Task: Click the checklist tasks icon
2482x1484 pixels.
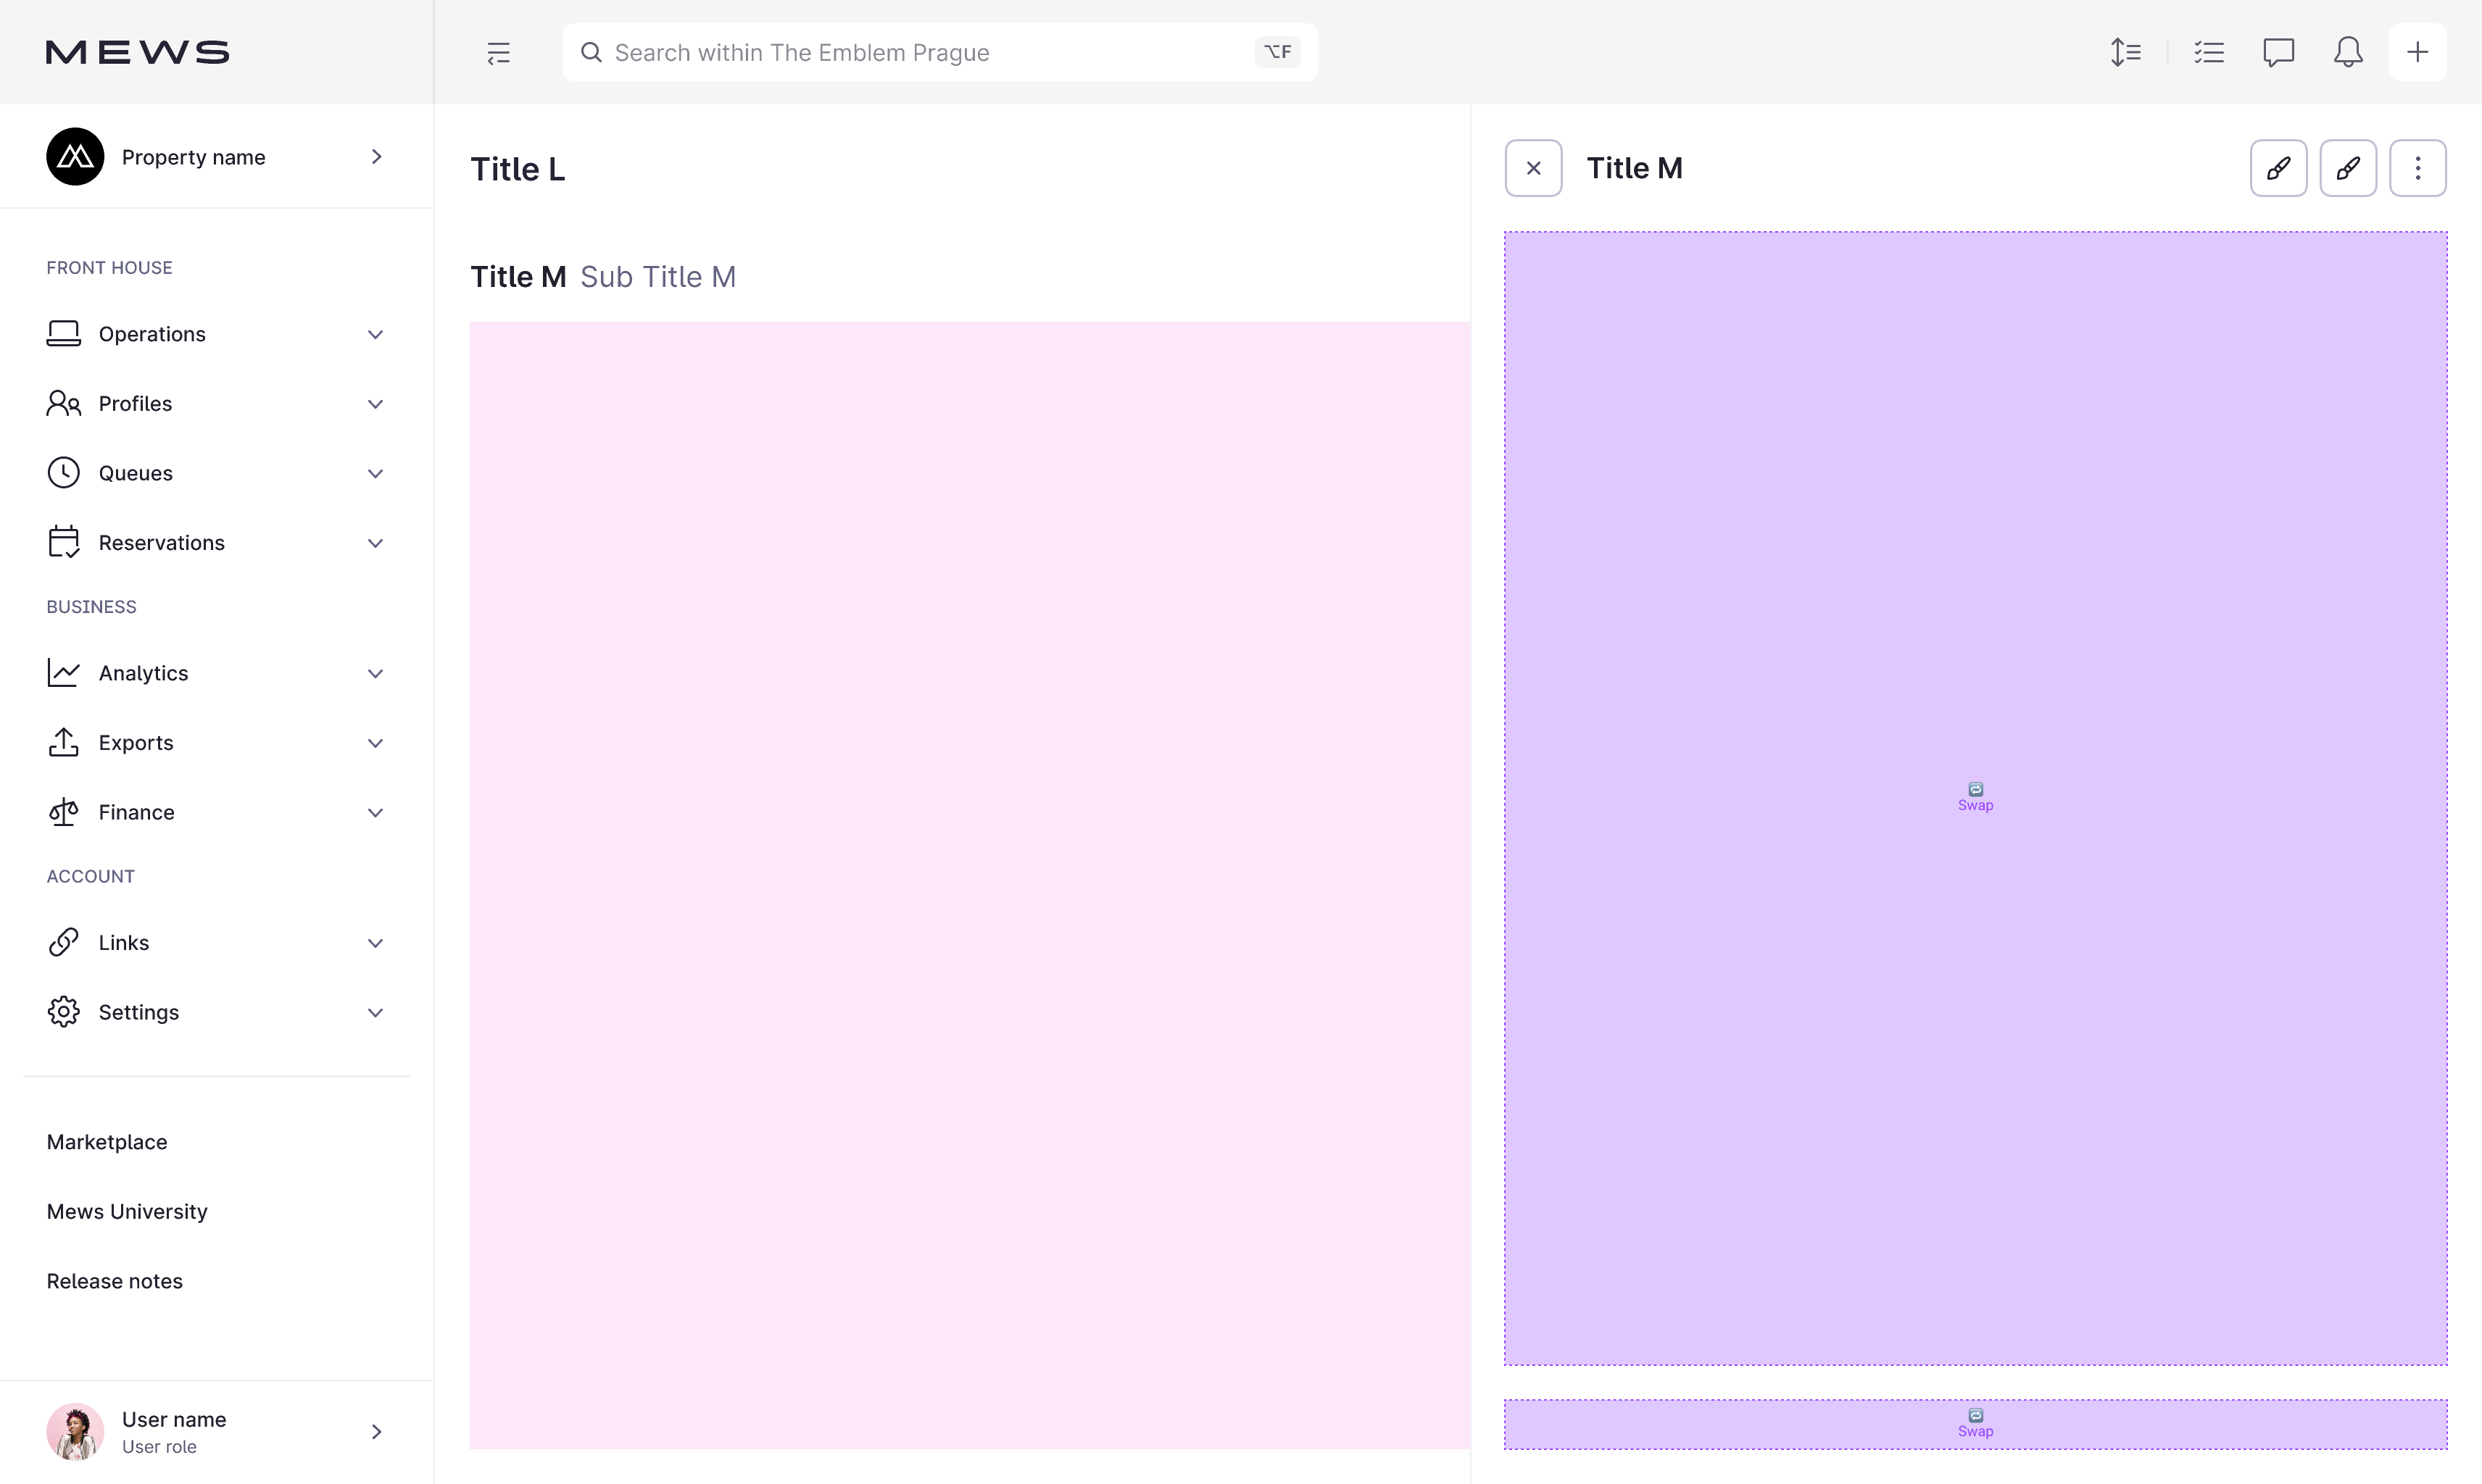Action: pyautogui.click(x=2208, y=52)
